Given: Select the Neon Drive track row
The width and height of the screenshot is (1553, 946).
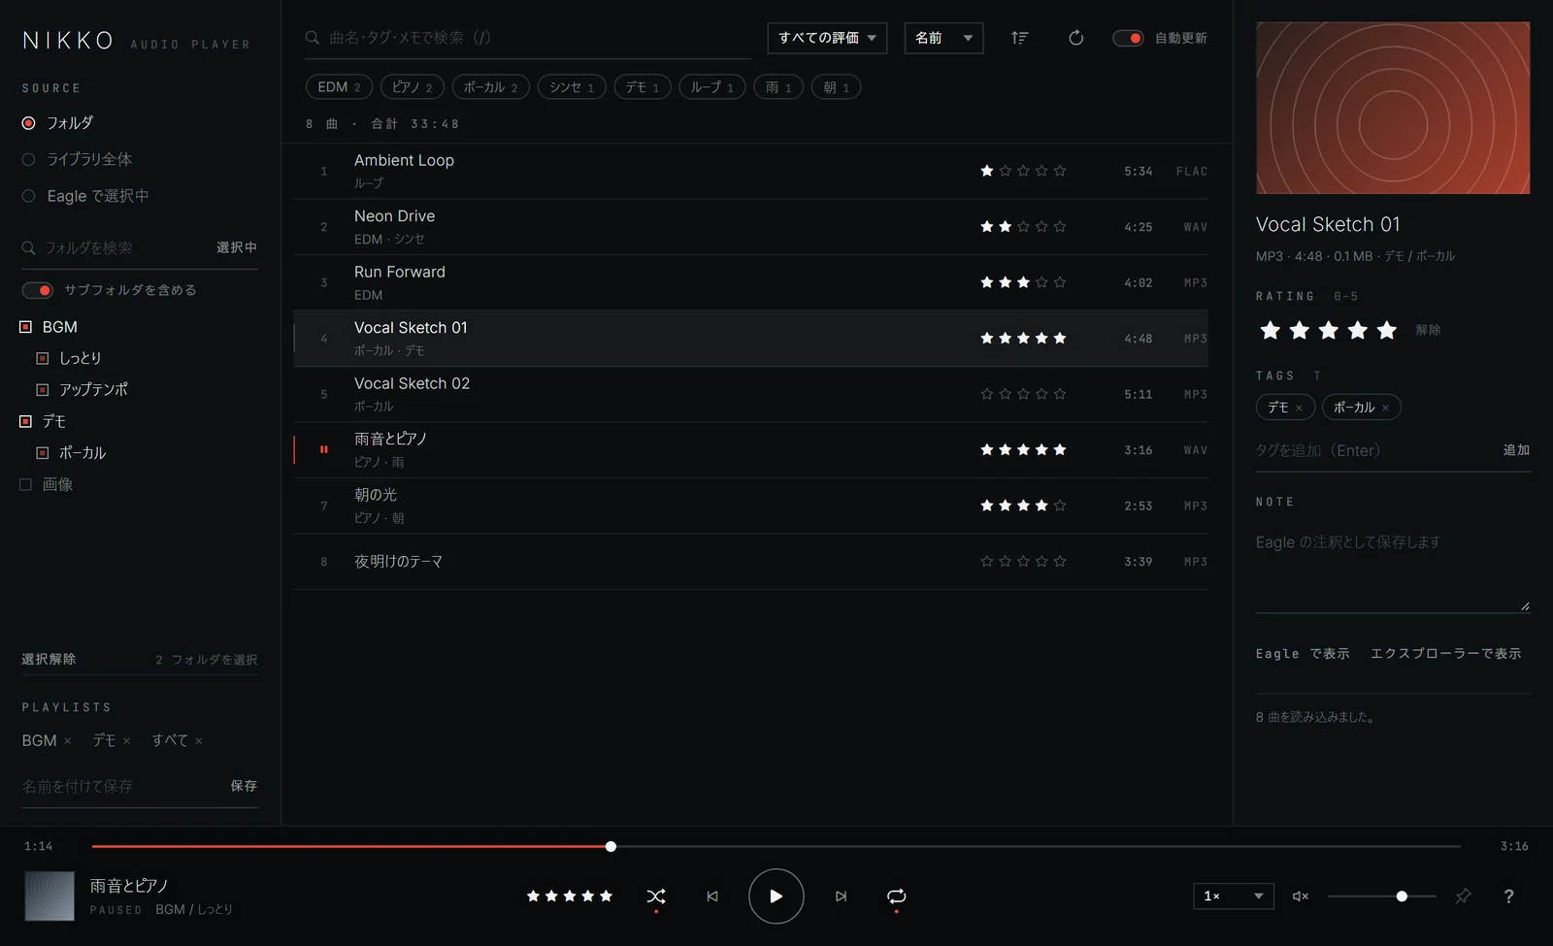Looking at the screenshot, I should [750, 227].
